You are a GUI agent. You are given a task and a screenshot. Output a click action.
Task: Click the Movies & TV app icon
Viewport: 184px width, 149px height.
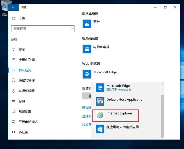[87, 49]
